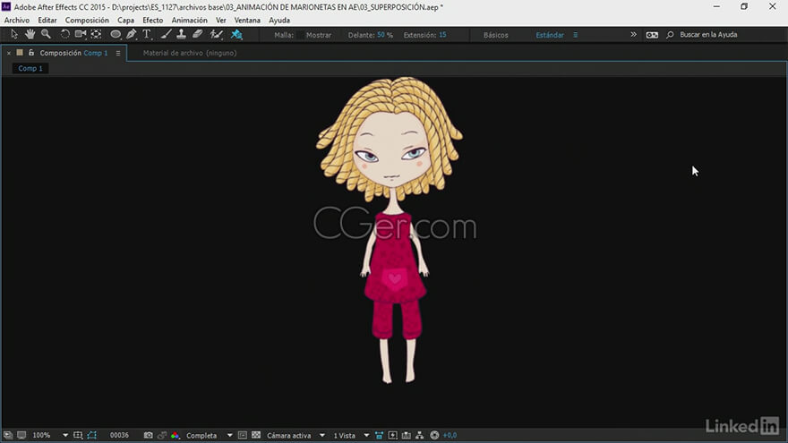Select the Ellipse shape tool
788x443 pixels.
click(116, 34)
